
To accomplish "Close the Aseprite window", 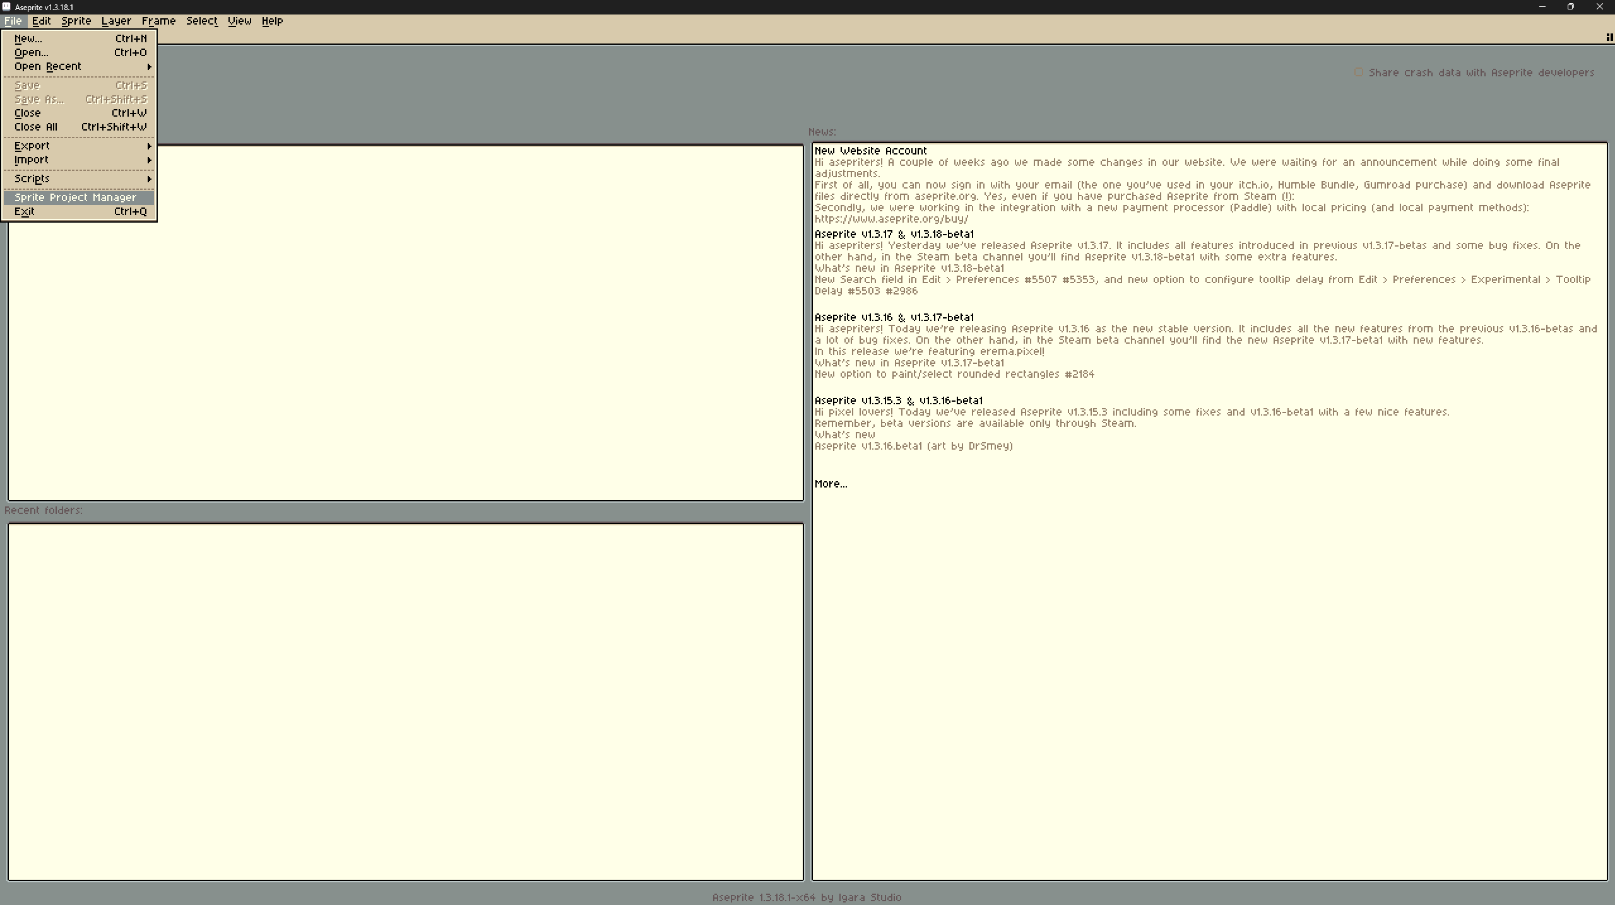I will click(1600, 7).
